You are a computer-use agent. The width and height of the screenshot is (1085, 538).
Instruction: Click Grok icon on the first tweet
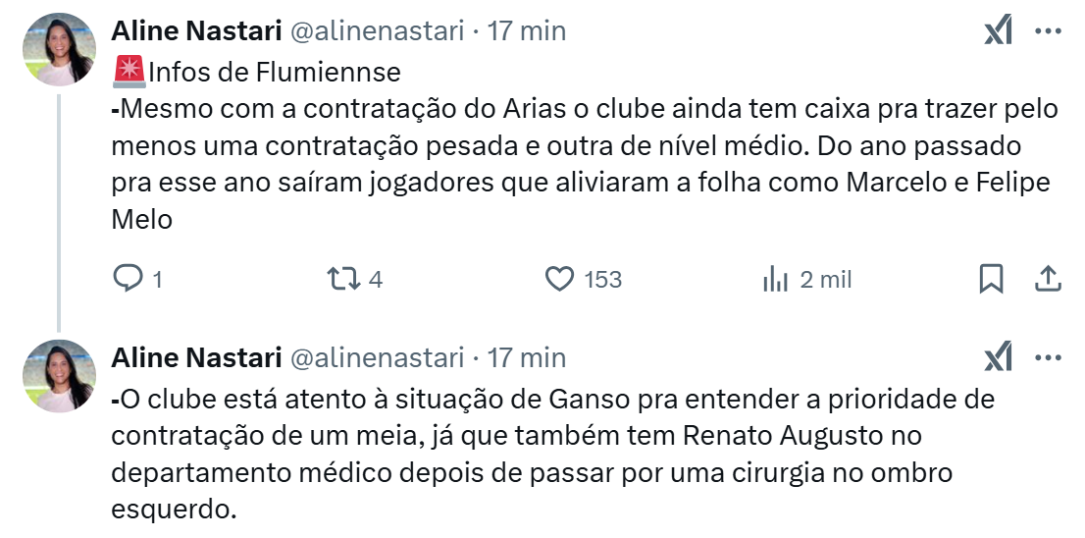click(998, 31)
